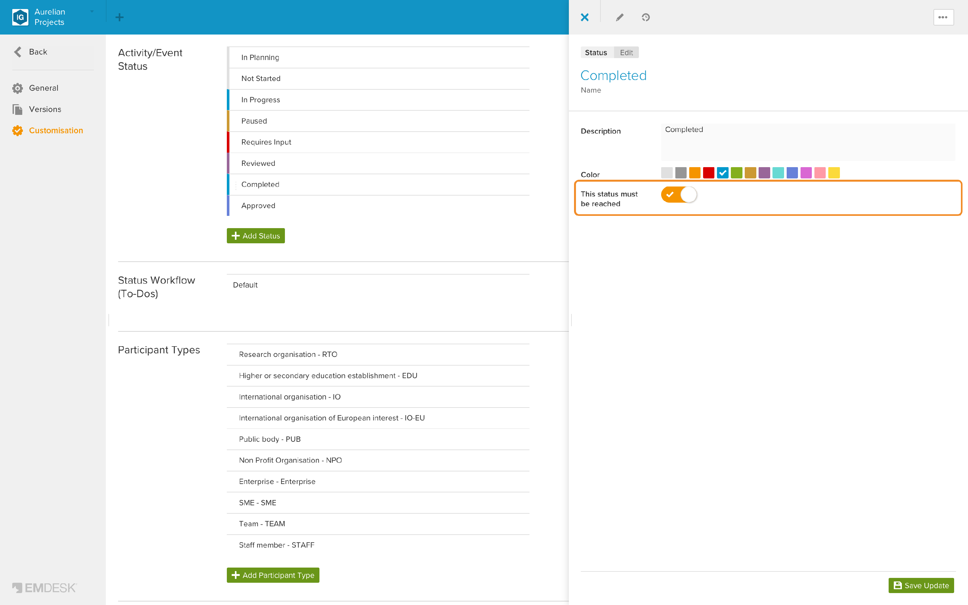This screenshot has width=968, height=605.
Task: Open 'Public body - PUB' participant type
Action: (378, 439)
